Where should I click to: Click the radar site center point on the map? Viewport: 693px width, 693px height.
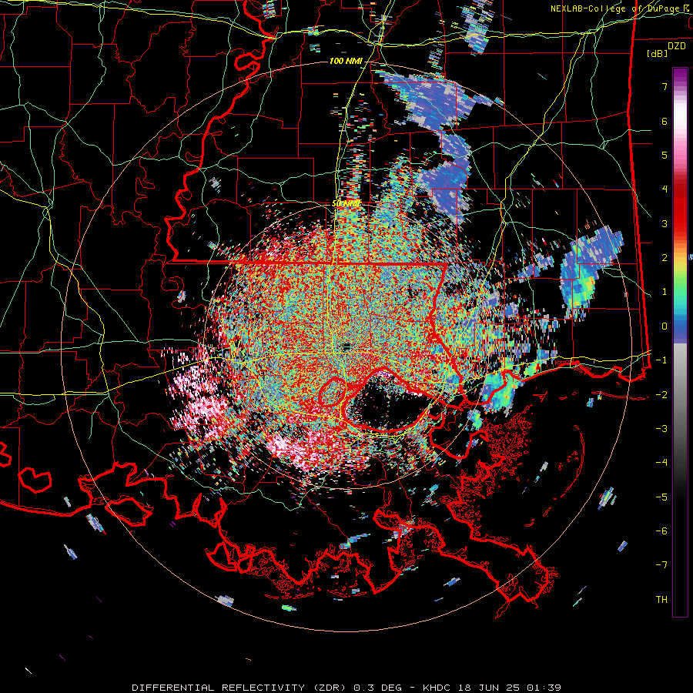(346, 346)
